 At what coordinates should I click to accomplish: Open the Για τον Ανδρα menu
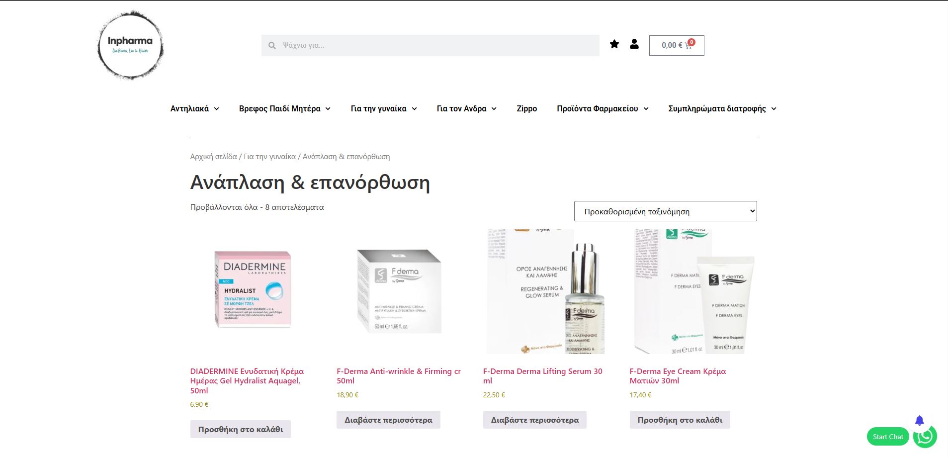461,108
